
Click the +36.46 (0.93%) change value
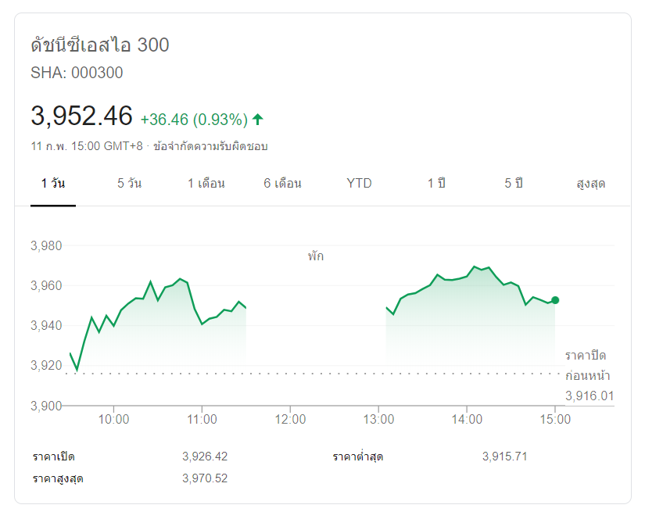pos(194,120)
